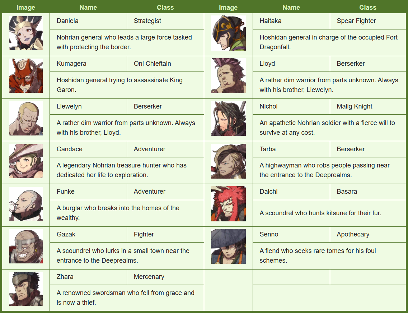Open Daichi's red-haired portrait
The image size is (408, 313).
(228, 204)
